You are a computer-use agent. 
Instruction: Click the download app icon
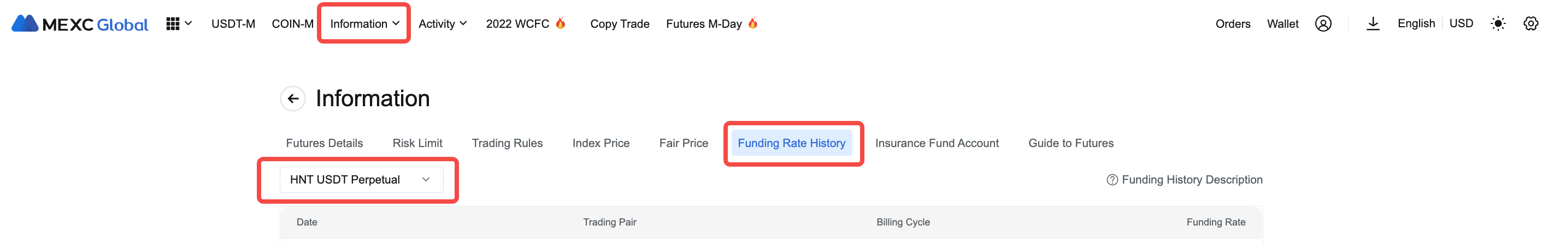point(1373,24)
